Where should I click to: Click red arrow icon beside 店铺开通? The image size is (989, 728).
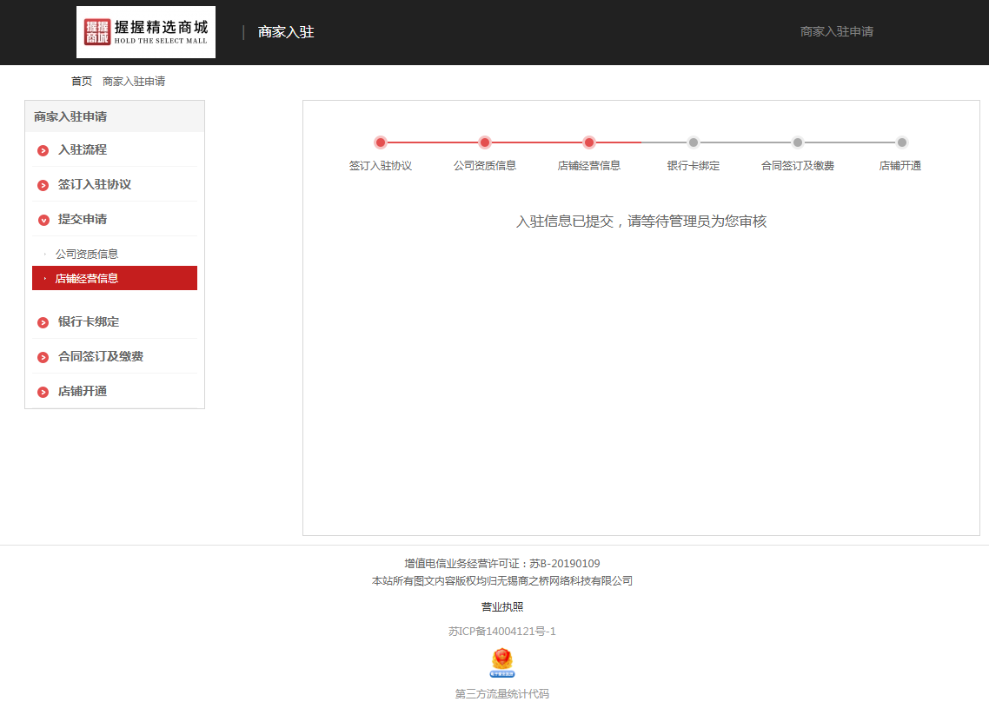pos(43,392)
